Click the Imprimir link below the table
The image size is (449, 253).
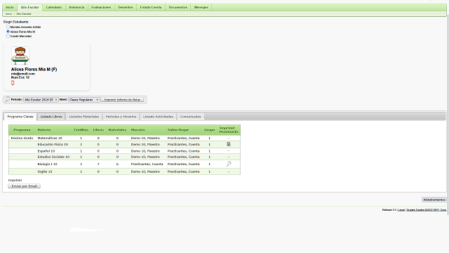[x=15, y=180]
